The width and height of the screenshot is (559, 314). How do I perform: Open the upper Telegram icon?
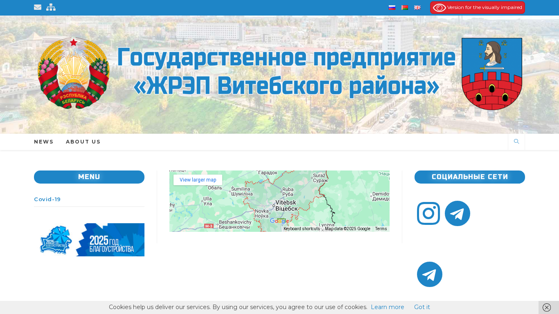[458, 213]
